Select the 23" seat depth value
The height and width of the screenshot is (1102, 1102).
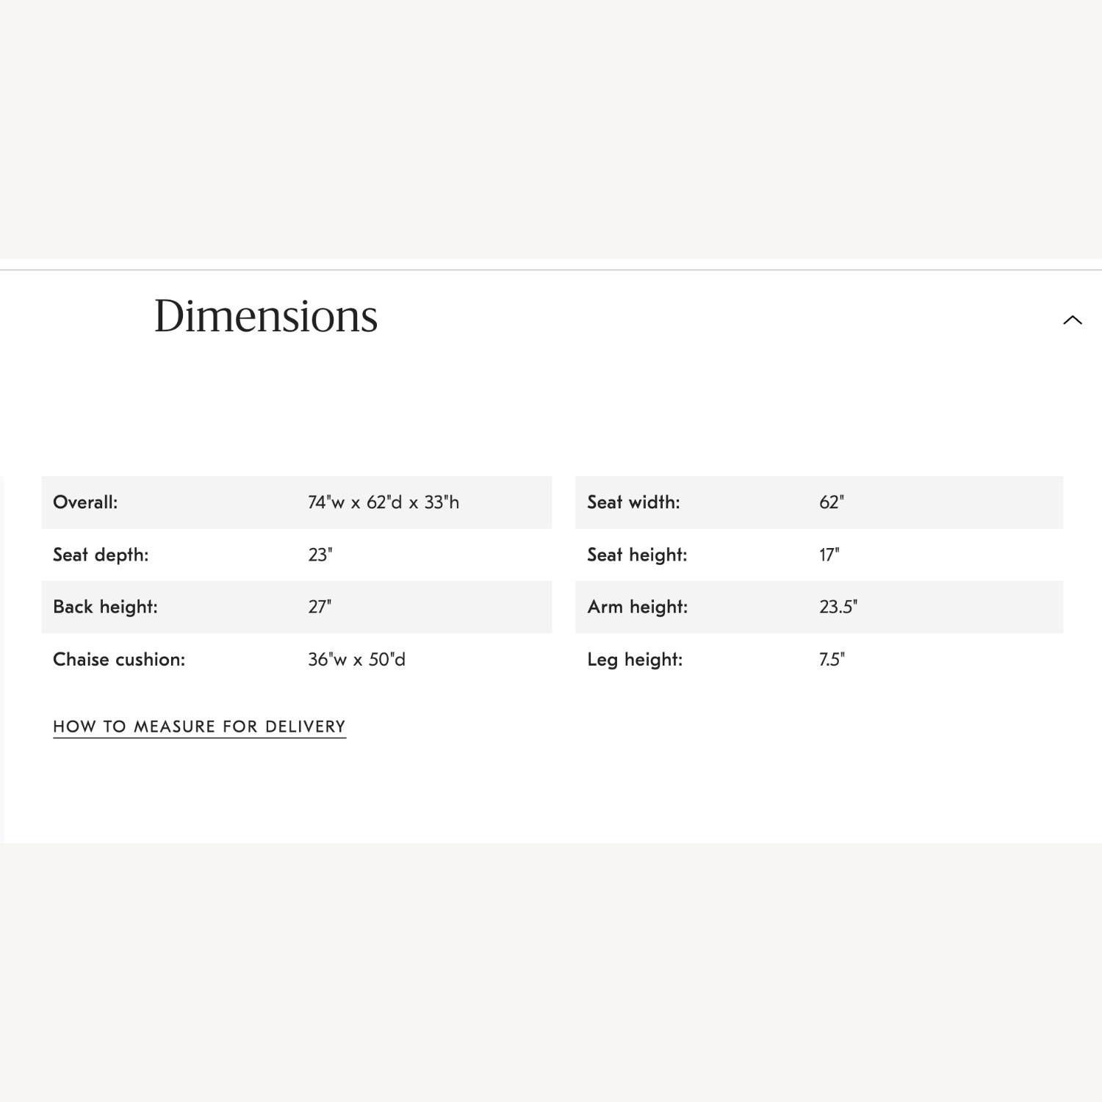point(320,555)
